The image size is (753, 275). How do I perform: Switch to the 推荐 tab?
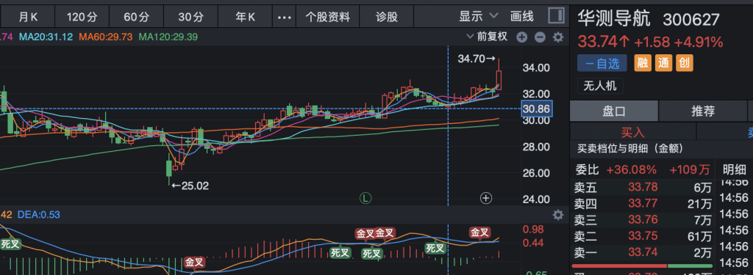click(703, 111)
